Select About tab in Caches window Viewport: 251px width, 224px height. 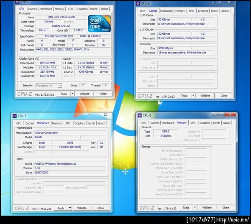pos(225,11)
